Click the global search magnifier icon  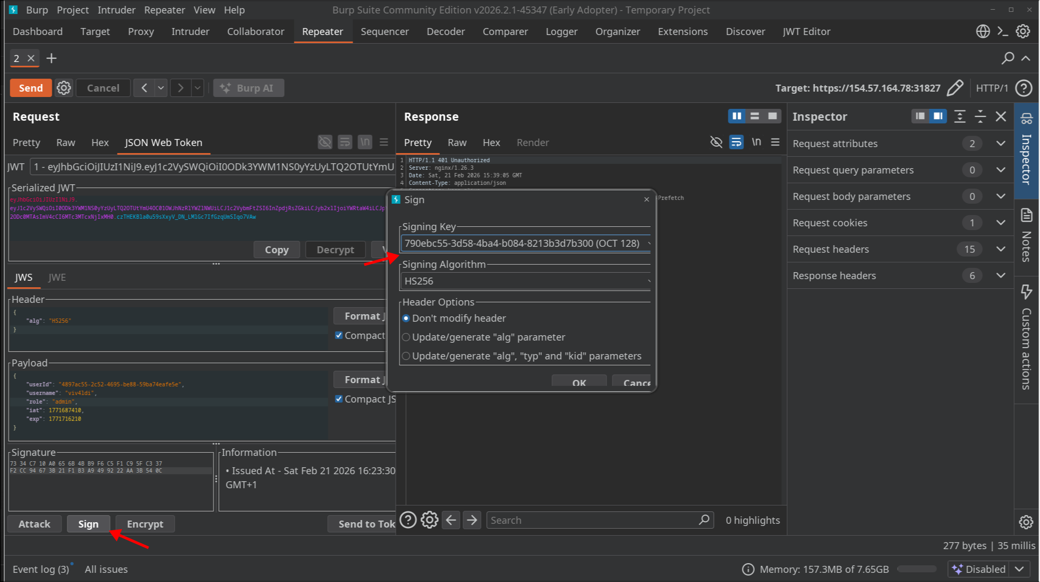click(x=1008, y=58)
